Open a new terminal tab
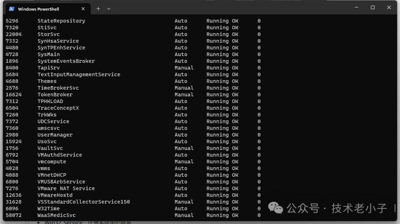Image resolution: width=400 pixels, height=224 pixels. tap(98, 9)
